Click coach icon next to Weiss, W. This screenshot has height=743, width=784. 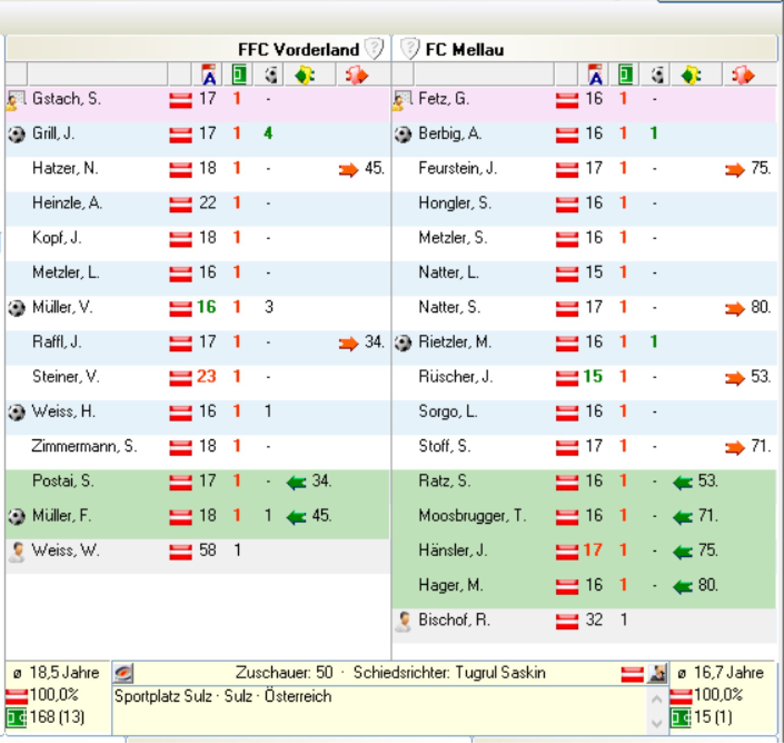(16, 552)
